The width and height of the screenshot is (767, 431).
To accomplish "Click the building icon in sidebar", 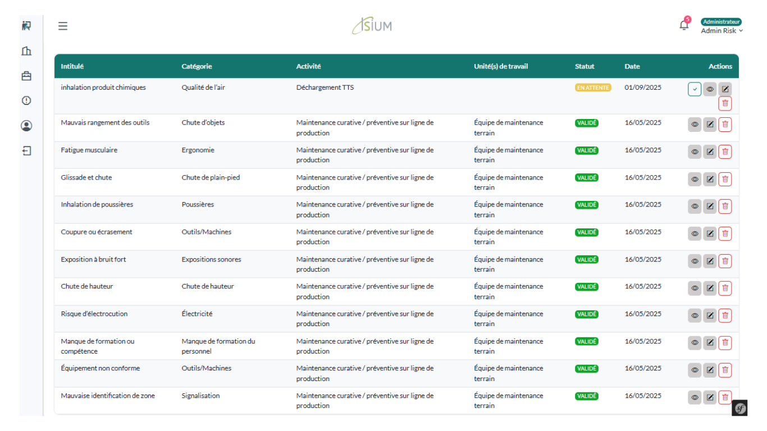I will [26, 51].
